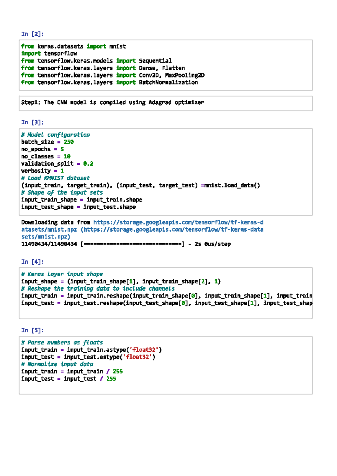The width and height of the screenshot is (337, 476).
Task: Click the Conv2D, MaxPooling2D import line
Action: pos(113,75)
